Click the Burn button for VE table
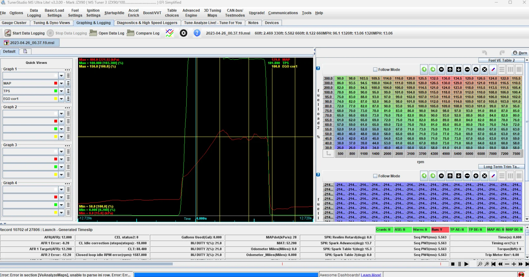Viewport: 529px width, 277px height. (x=520, y=53)
